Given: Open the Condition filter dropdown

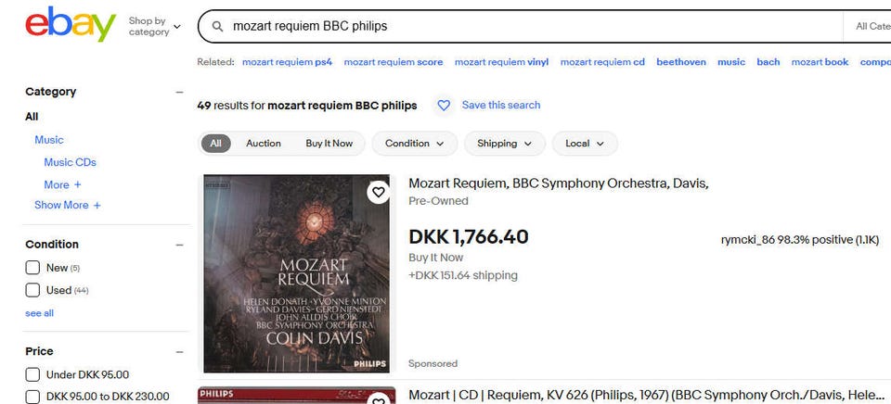Looking at the screenshot, I should point(414,144).
